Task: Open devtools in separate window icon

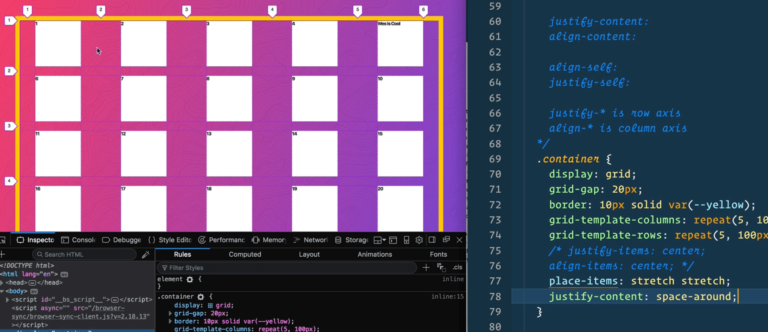Action: pos(446,239)
